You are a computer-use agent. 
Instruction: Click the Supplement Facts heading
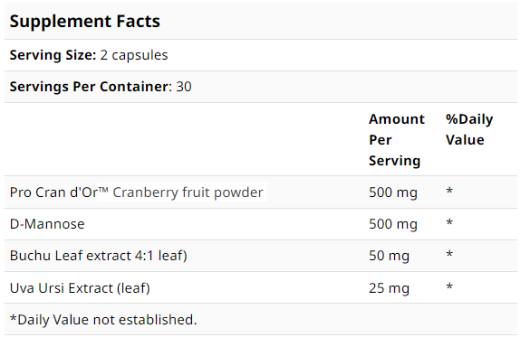(x=84, y=22)
